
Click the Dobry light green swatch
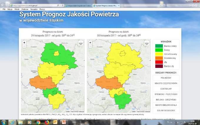pos(159,50)
